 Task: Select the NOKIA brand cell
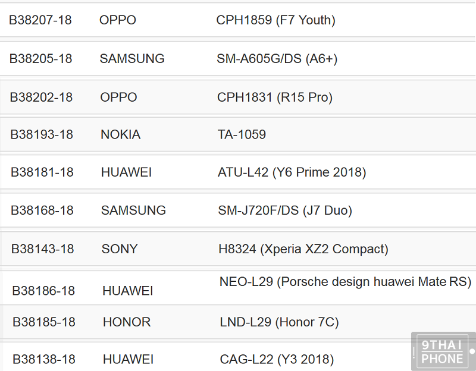coord(121,135)
